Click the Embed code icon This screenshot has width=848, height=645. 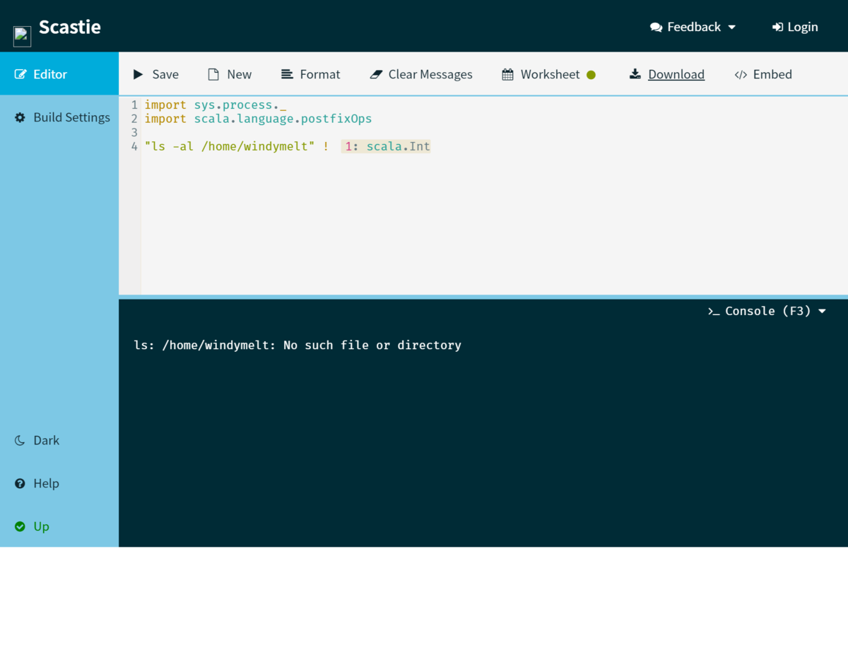[x=741, y=74]
